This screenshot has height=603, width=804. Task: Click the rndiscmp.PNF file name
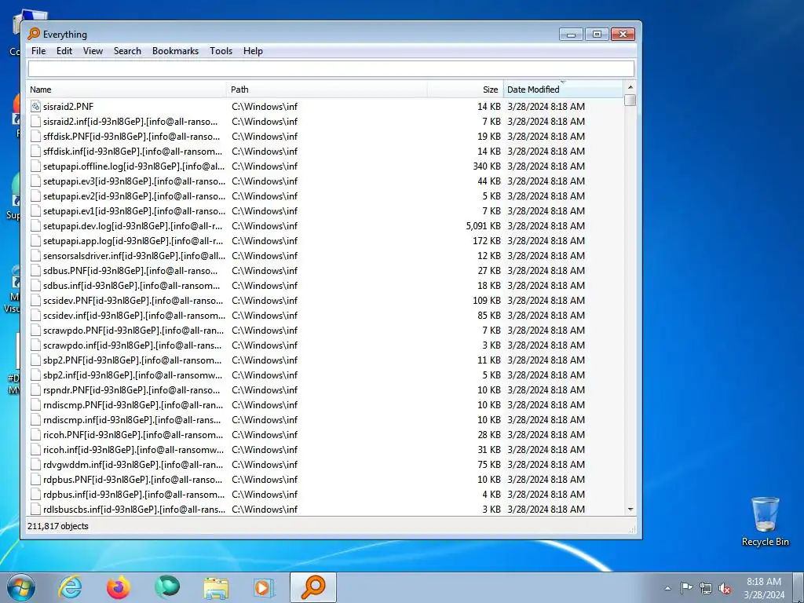[133, 405]
